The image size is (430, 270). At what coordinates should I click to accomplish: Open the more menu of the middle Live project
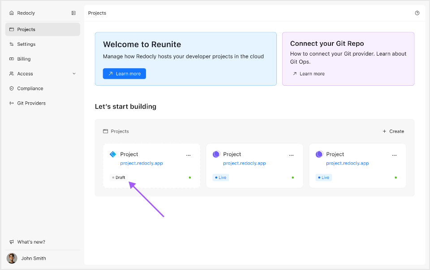click(291, 155)
